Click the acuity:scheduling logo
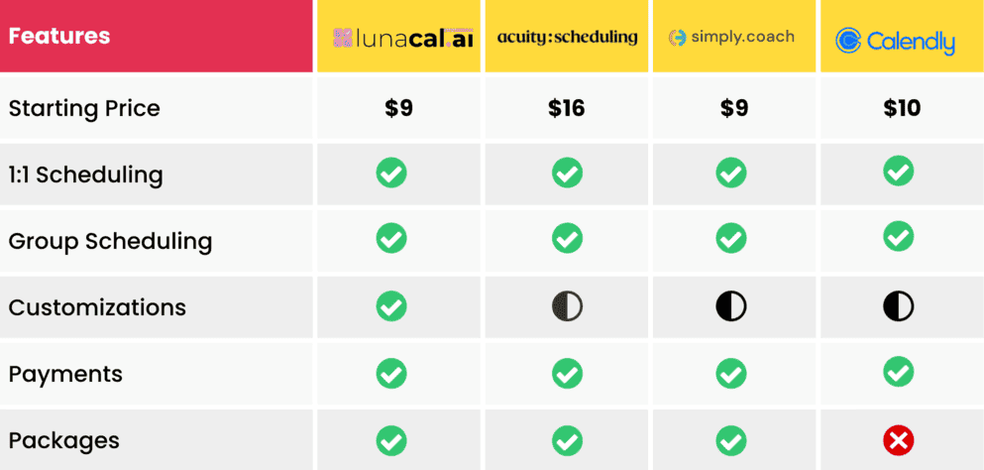The image size is (984, 470). coord(567,38)
